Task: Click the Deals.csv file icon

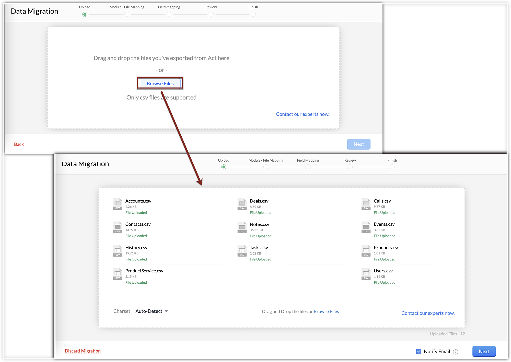Action: [242, 204]
